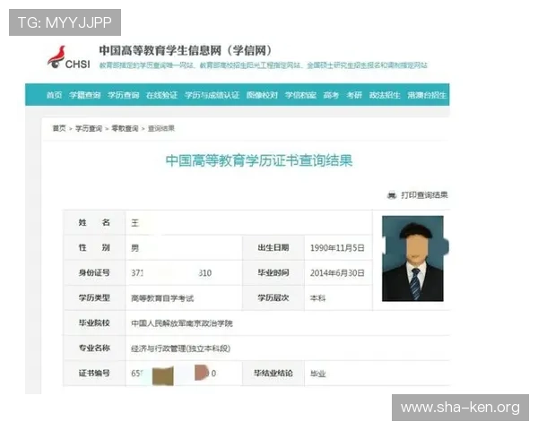The width and height of the screenshot is (538, 430).
Task: Open the 学信档案 navigation item
Action: (300, 95)
